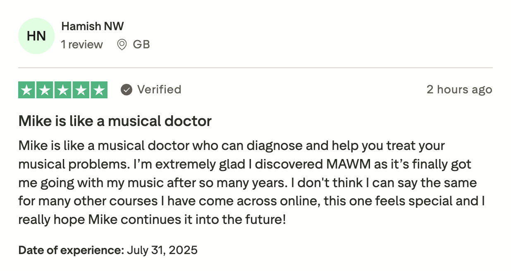The height and width of the screenshot is (271, 511).
Task: Click the GB country label
Action: (x=141, y=45)
